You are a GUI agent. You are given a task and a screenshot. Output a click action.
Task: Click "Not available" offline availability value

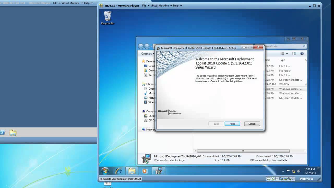coord(280,160)
